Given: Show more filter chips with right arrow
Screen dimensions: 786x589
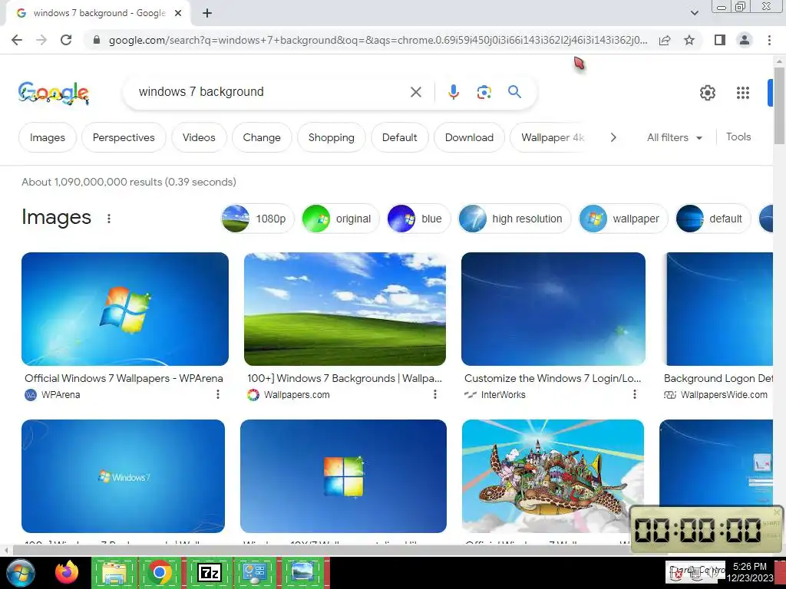Looking at the screenshot, I should [613, 138].
